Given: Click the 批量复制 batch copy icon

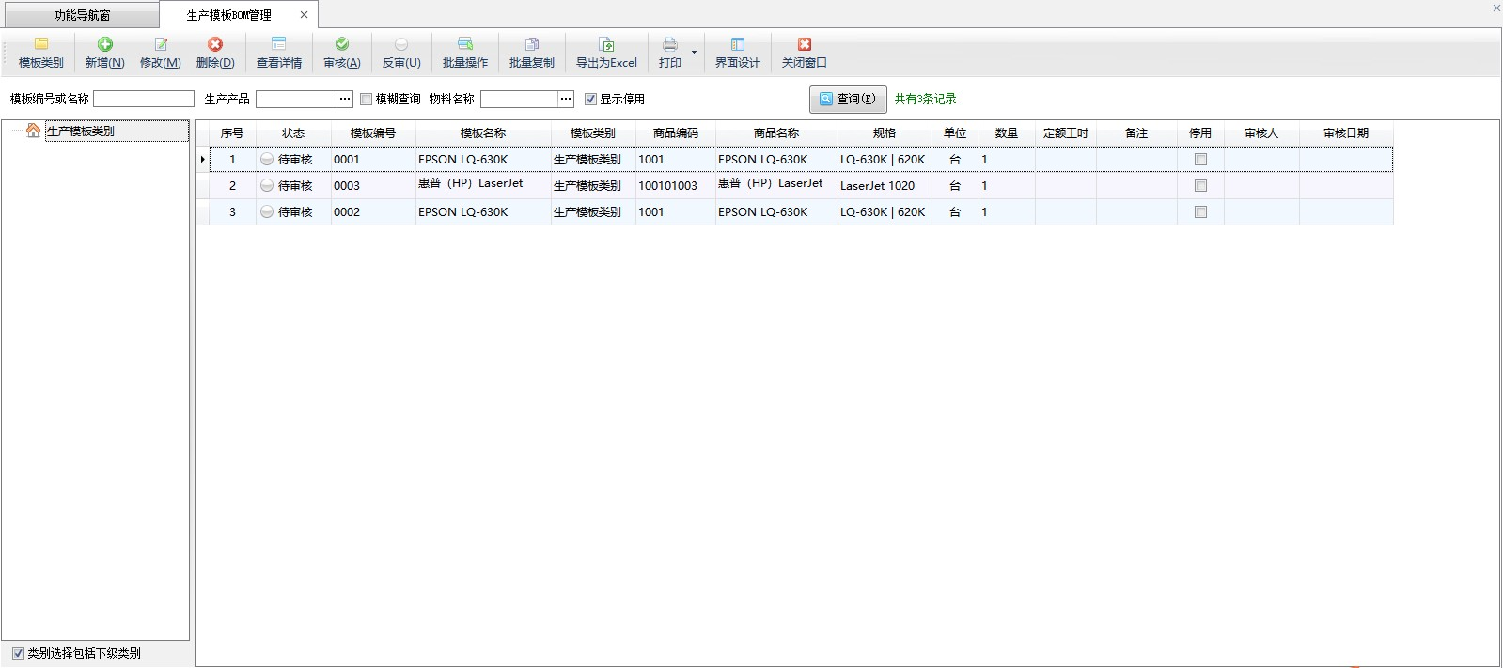Looking at the screenshot, I should 531,44.
